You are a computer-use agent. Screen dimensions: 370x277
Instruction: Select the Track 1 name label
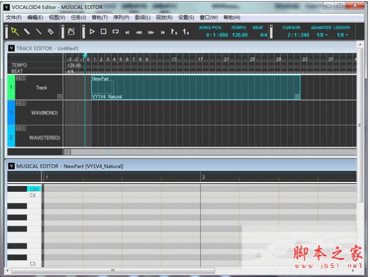(x=41, y=88)
